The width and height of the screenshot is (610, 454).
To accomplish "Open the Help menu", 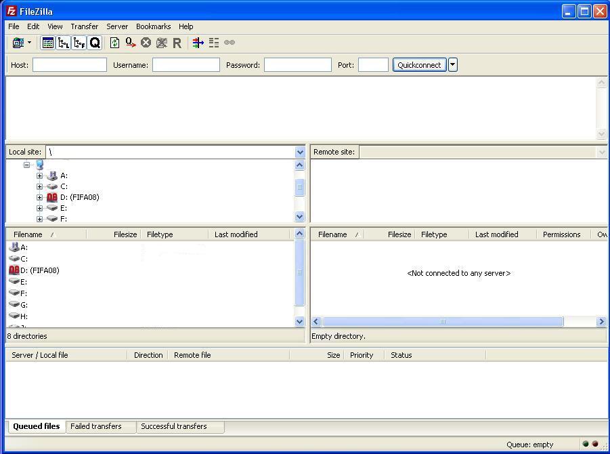I will point(186,26).
